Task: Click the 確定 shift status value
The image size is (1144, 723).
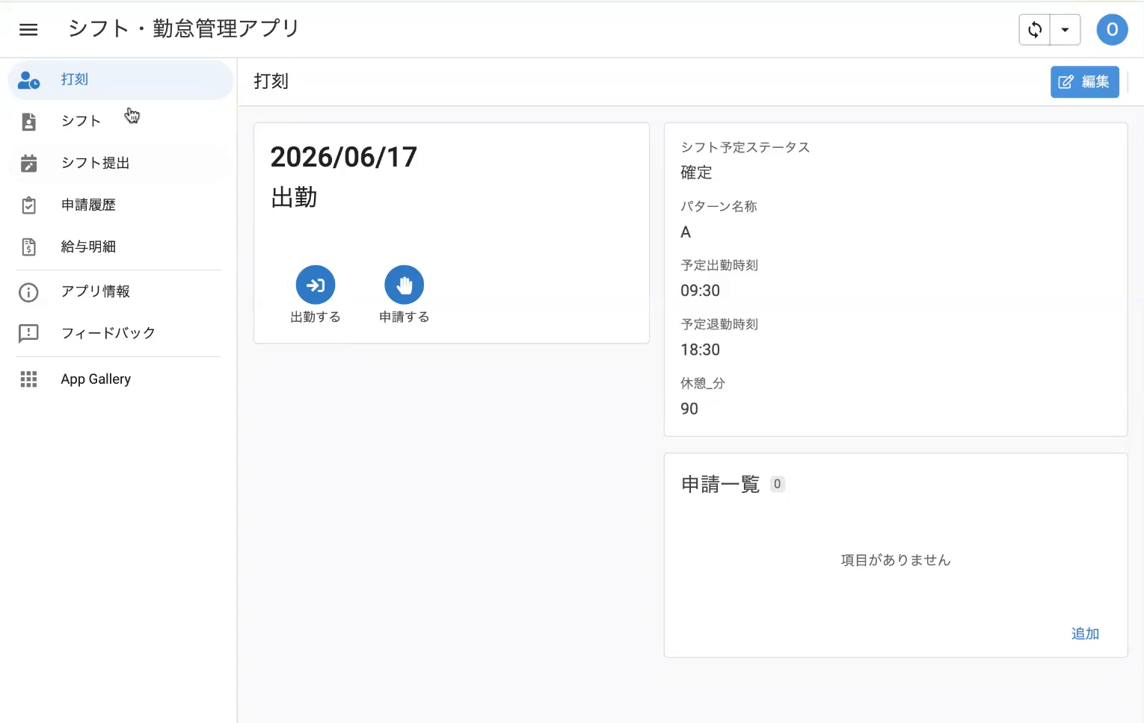Action: (x=696, y=173)
